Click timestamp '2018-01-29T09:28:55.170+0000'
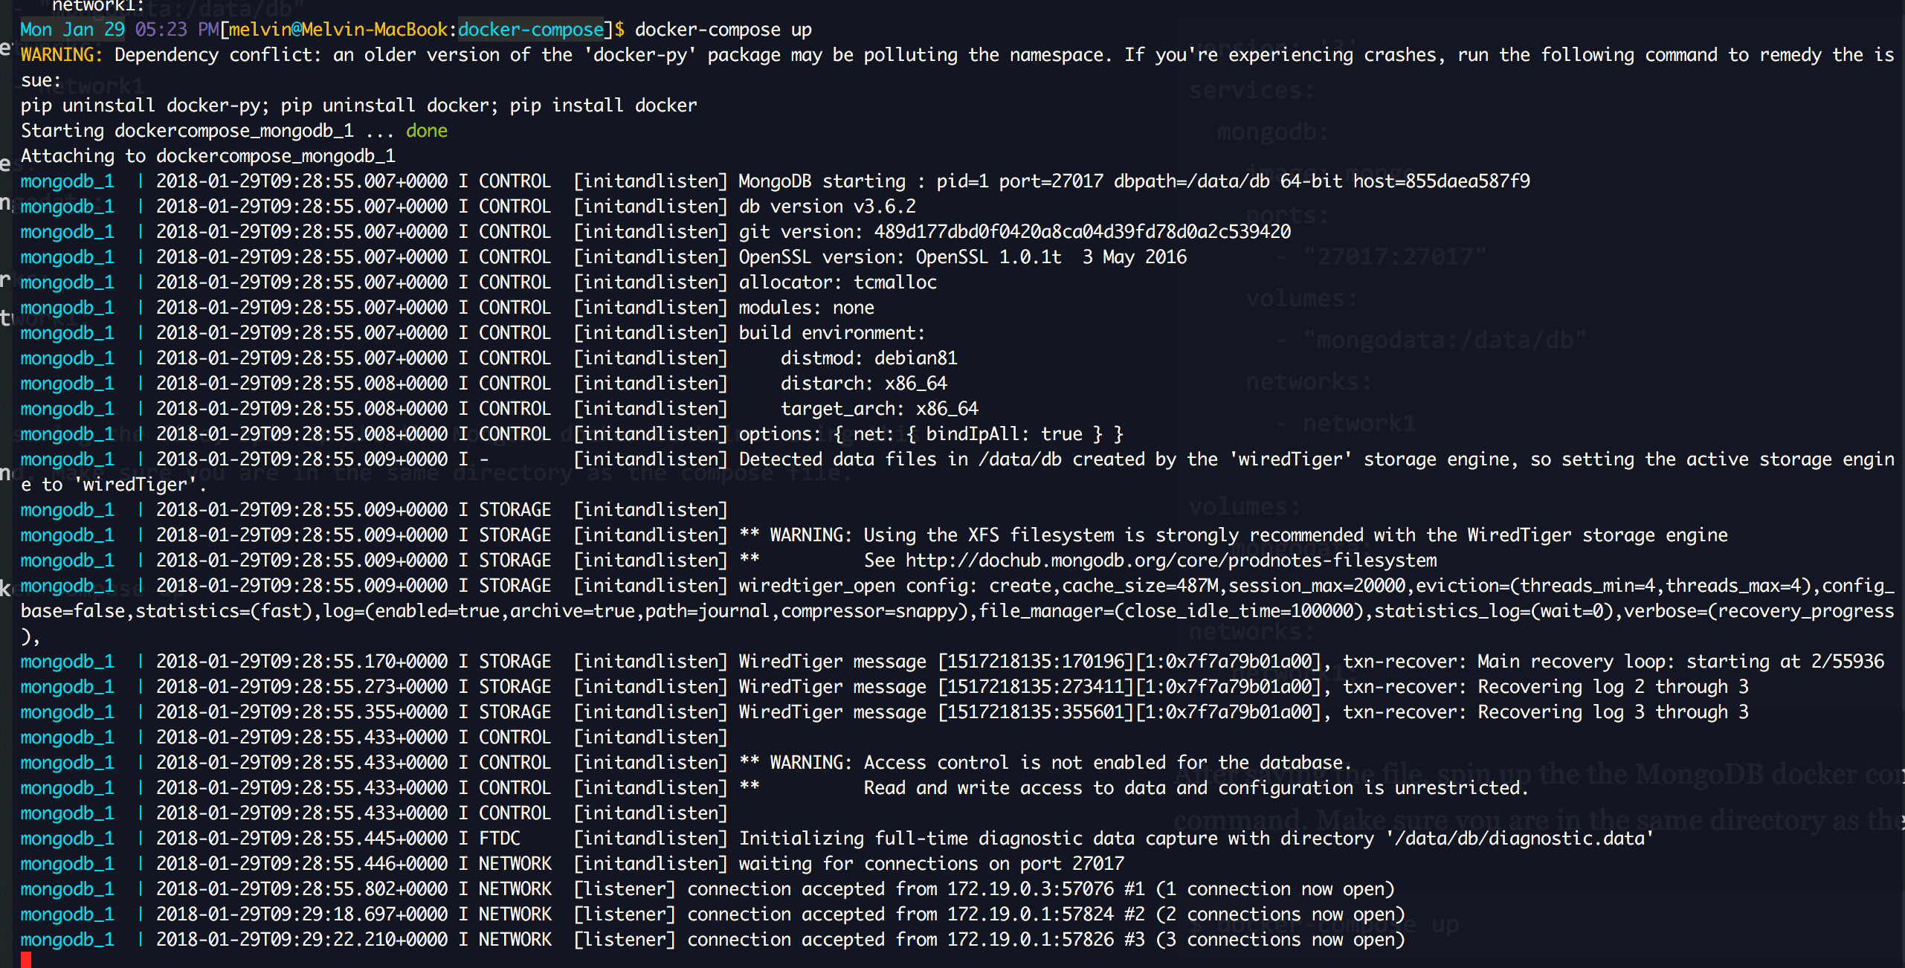Image resolution: width=1905 pixels, height=968 pixels. point(302,662)
